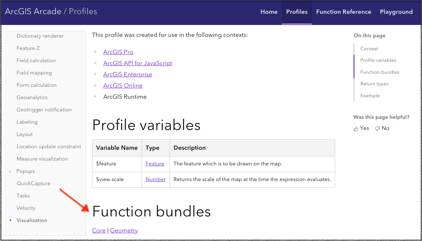Click the Feature type link for $feature
Screen dimensions: 422x241
[x=155, y=163]
